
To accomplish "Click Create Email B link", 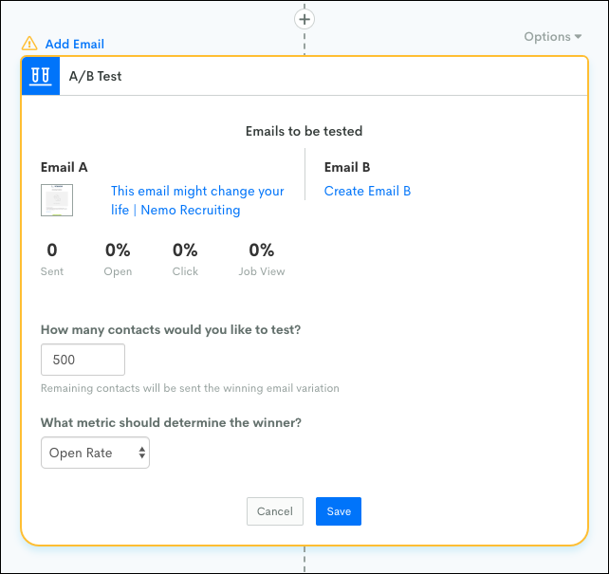I will 367,191.
